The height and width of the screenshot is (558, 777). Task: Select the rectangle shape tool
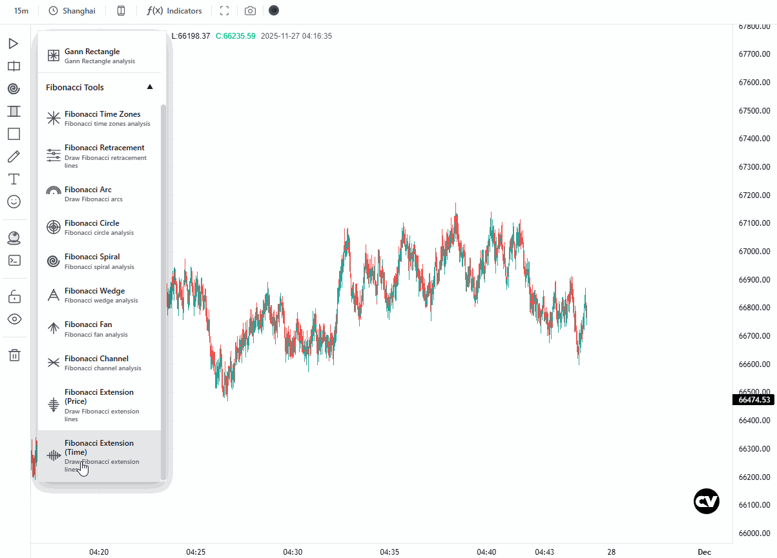click(x=14, y=134)
